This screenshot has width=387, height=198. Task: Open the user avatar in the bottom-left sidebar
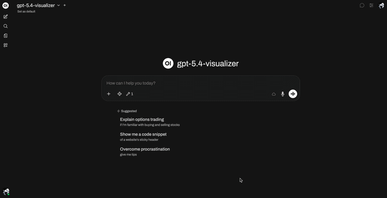coord(6,192)
